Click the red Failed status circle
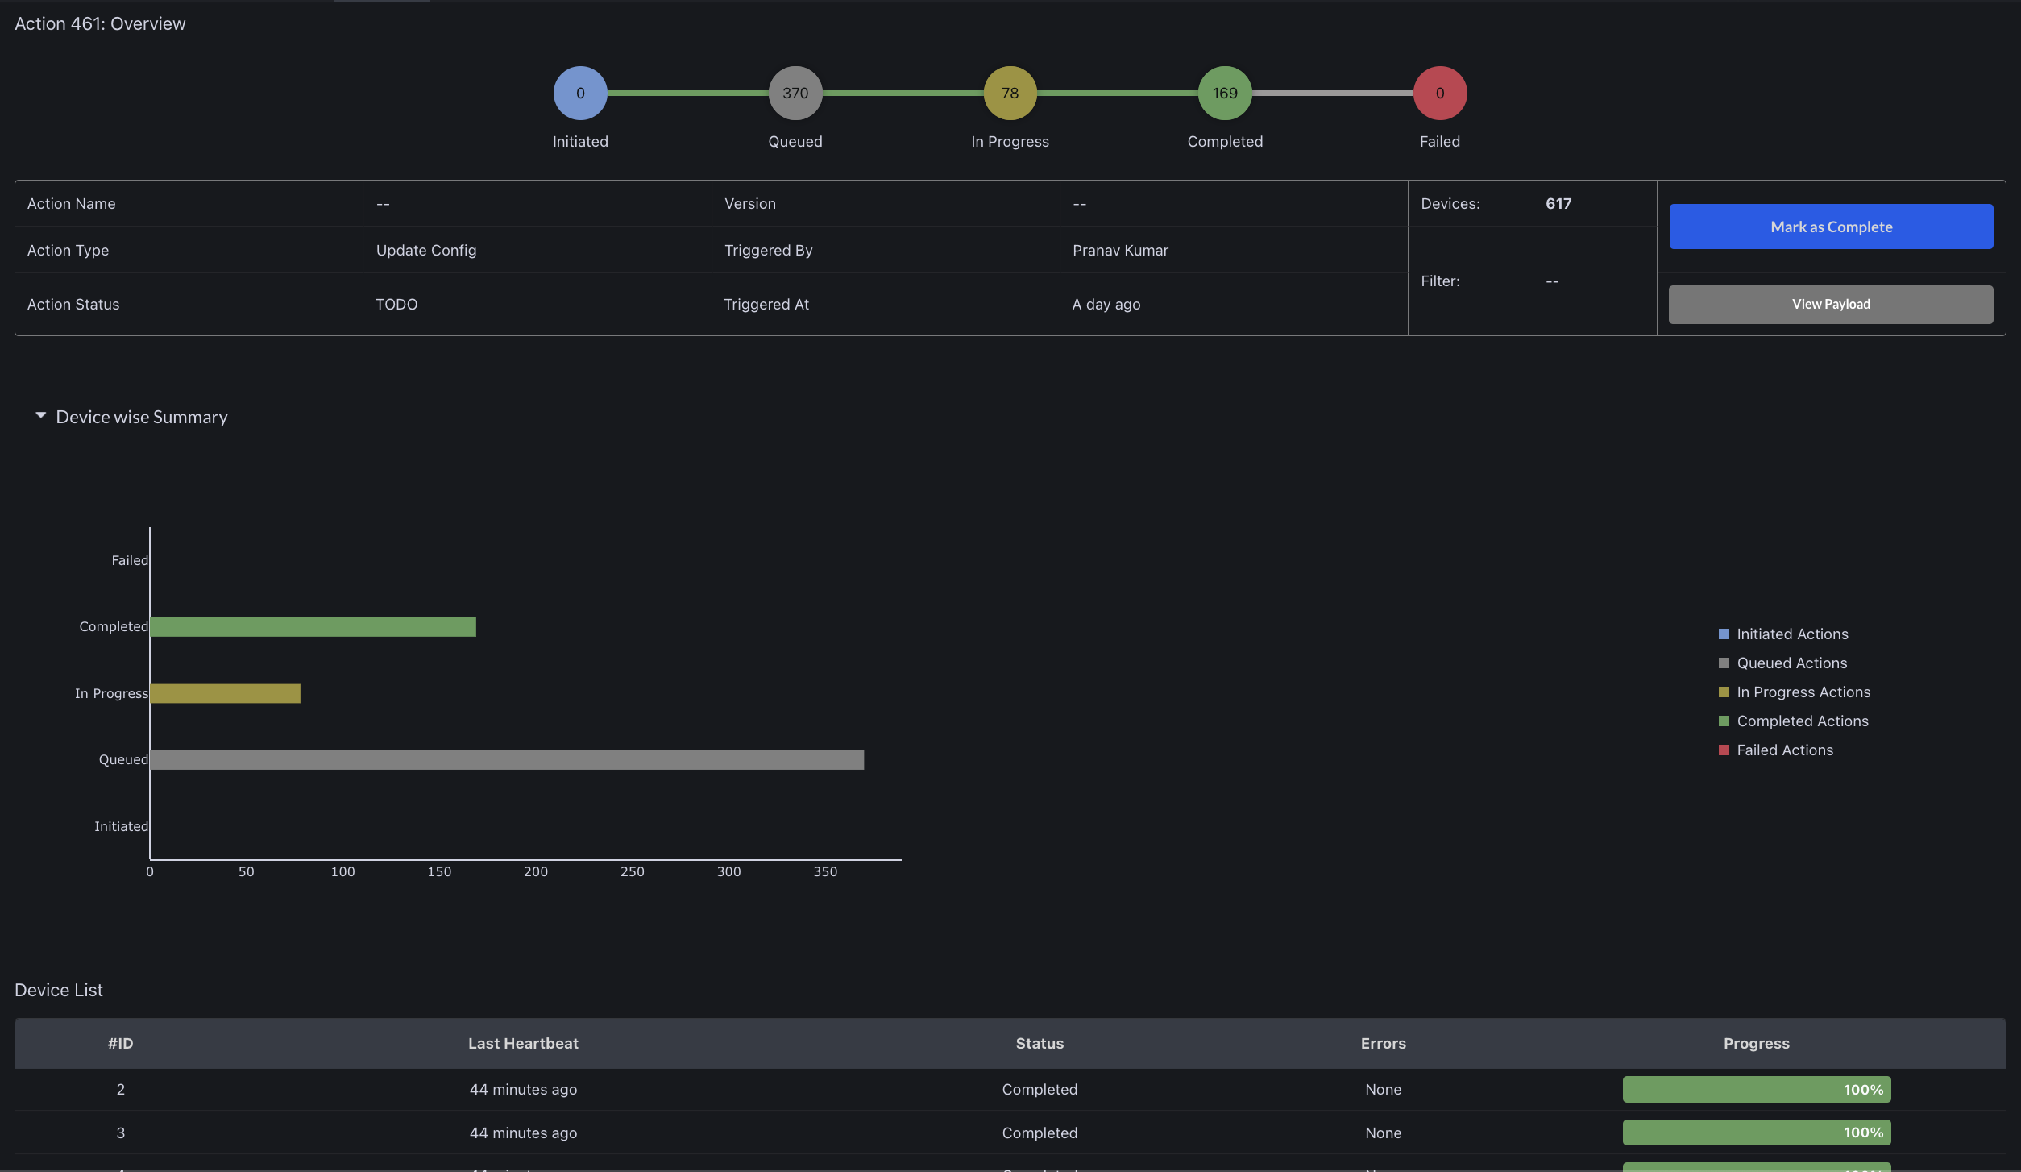The height and width of the screenshot is (1172, 2021). click(x=1439, y=93)
